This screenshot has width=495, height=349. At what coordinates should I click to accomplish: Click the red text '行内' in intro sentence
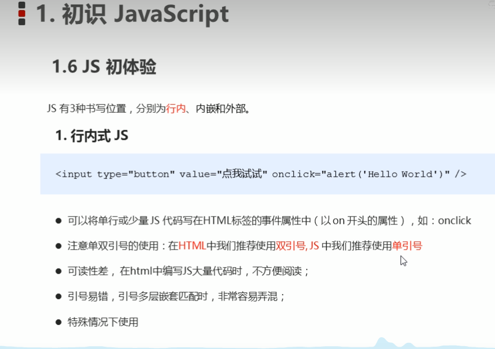[176, 109]
